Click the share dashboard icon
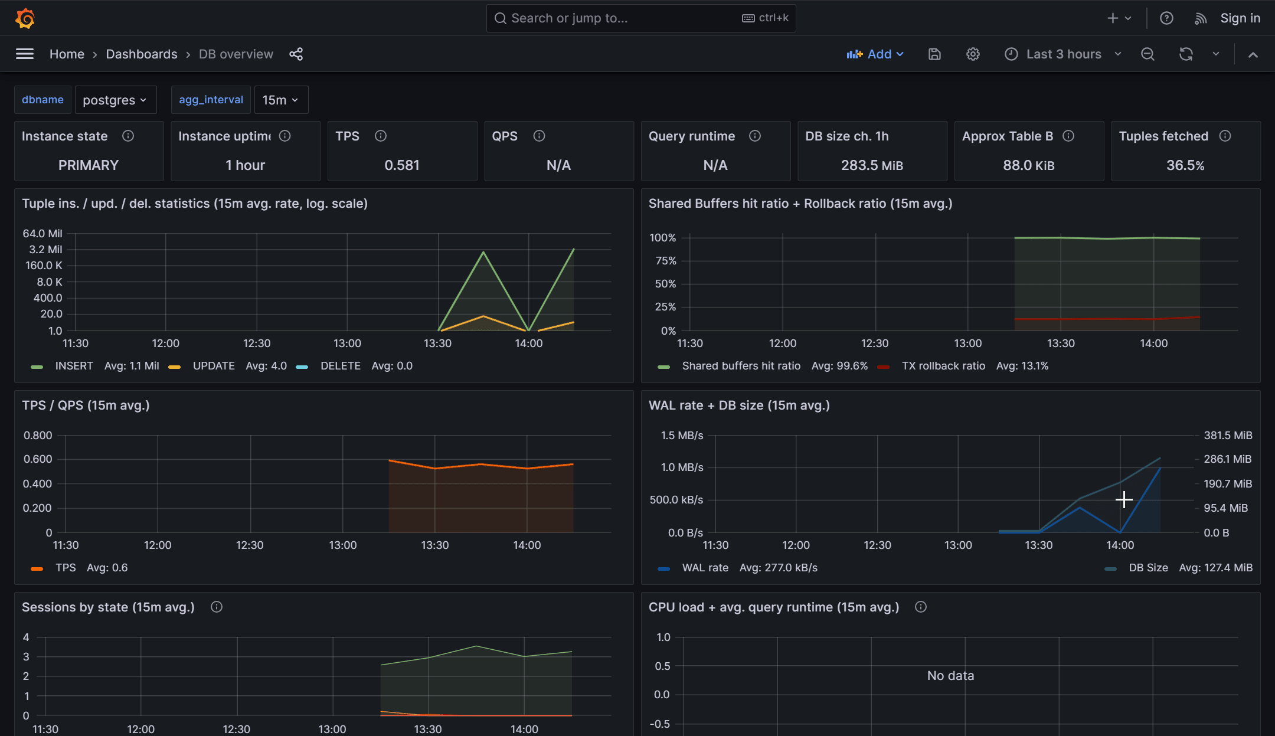1275x736 pixels. 296,54
